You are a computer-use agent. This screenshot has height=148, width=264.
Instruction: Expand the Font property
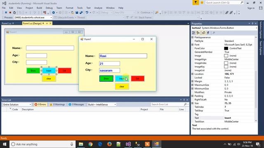[x=193, y=45]
